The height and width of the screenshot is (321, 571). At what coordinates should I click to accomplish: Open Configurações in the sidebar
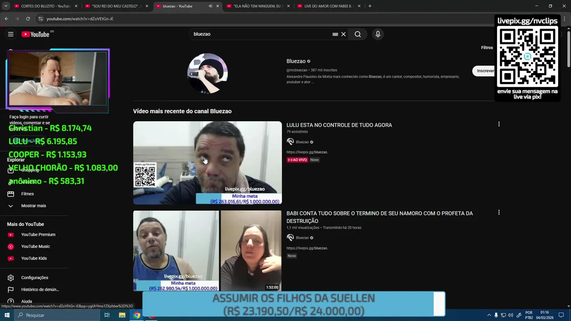click(34, 278)
